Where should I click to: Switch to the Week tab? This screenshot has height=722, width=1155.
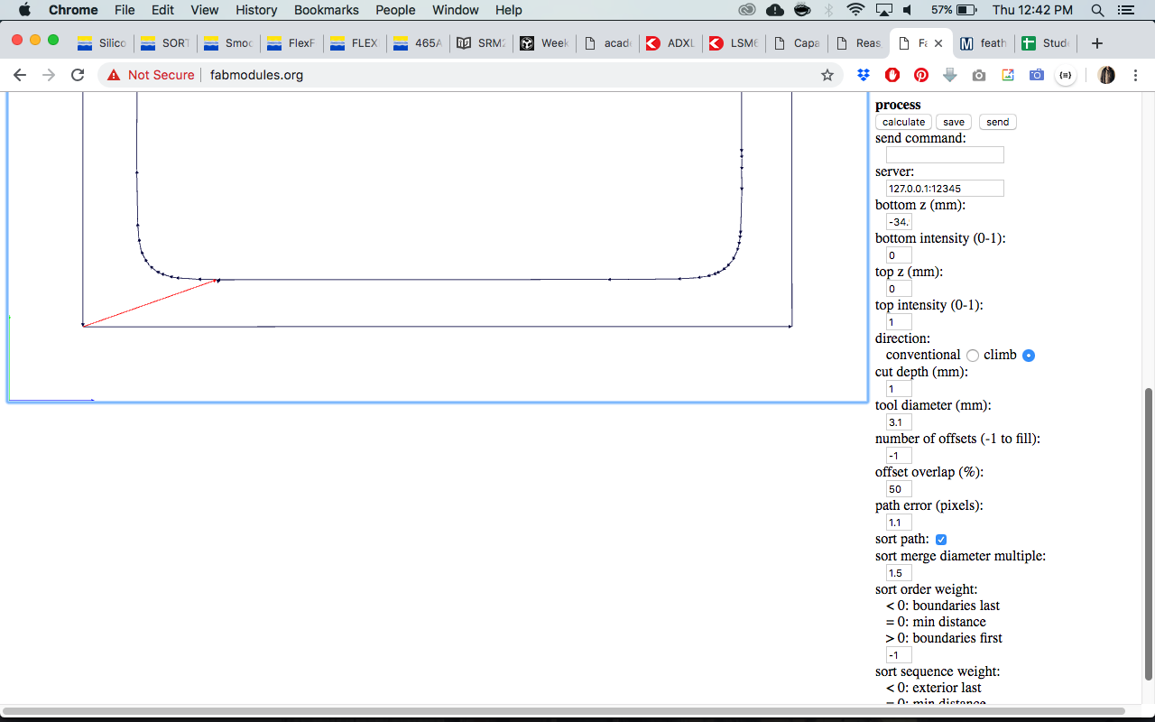[x=544, y=43]
